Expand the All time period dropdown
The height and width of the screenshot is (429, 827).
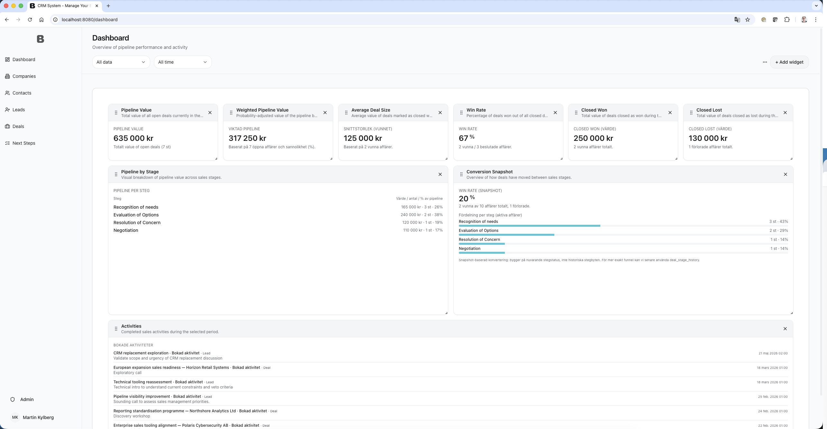(x=183, y=62)
